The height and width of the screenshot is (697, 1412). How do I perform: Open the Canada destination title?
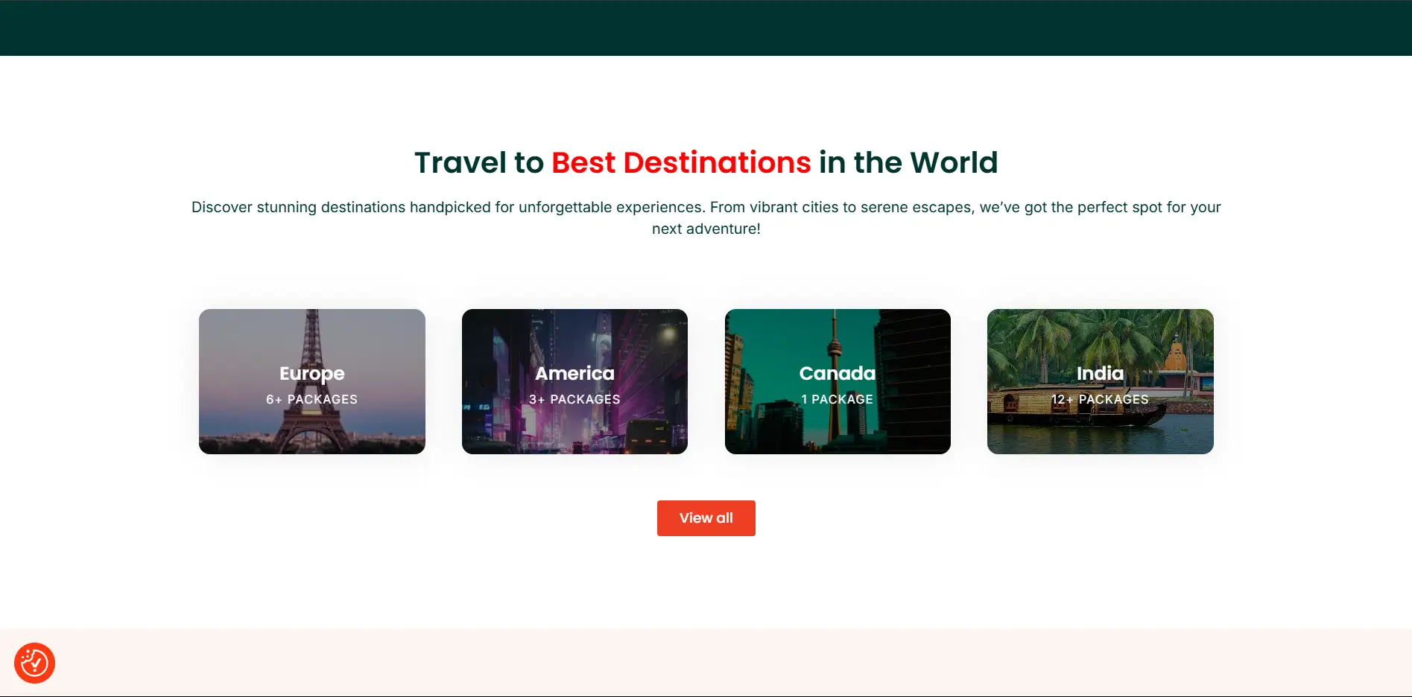(x=838, y=373)
